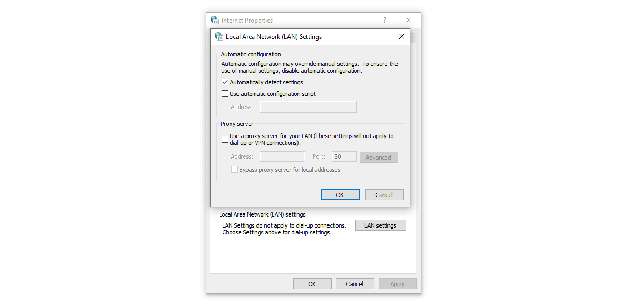This screenshot has height=304, width=626.
Task: Enable Use a proxy server for your LAN
Action: coord(225,139)
